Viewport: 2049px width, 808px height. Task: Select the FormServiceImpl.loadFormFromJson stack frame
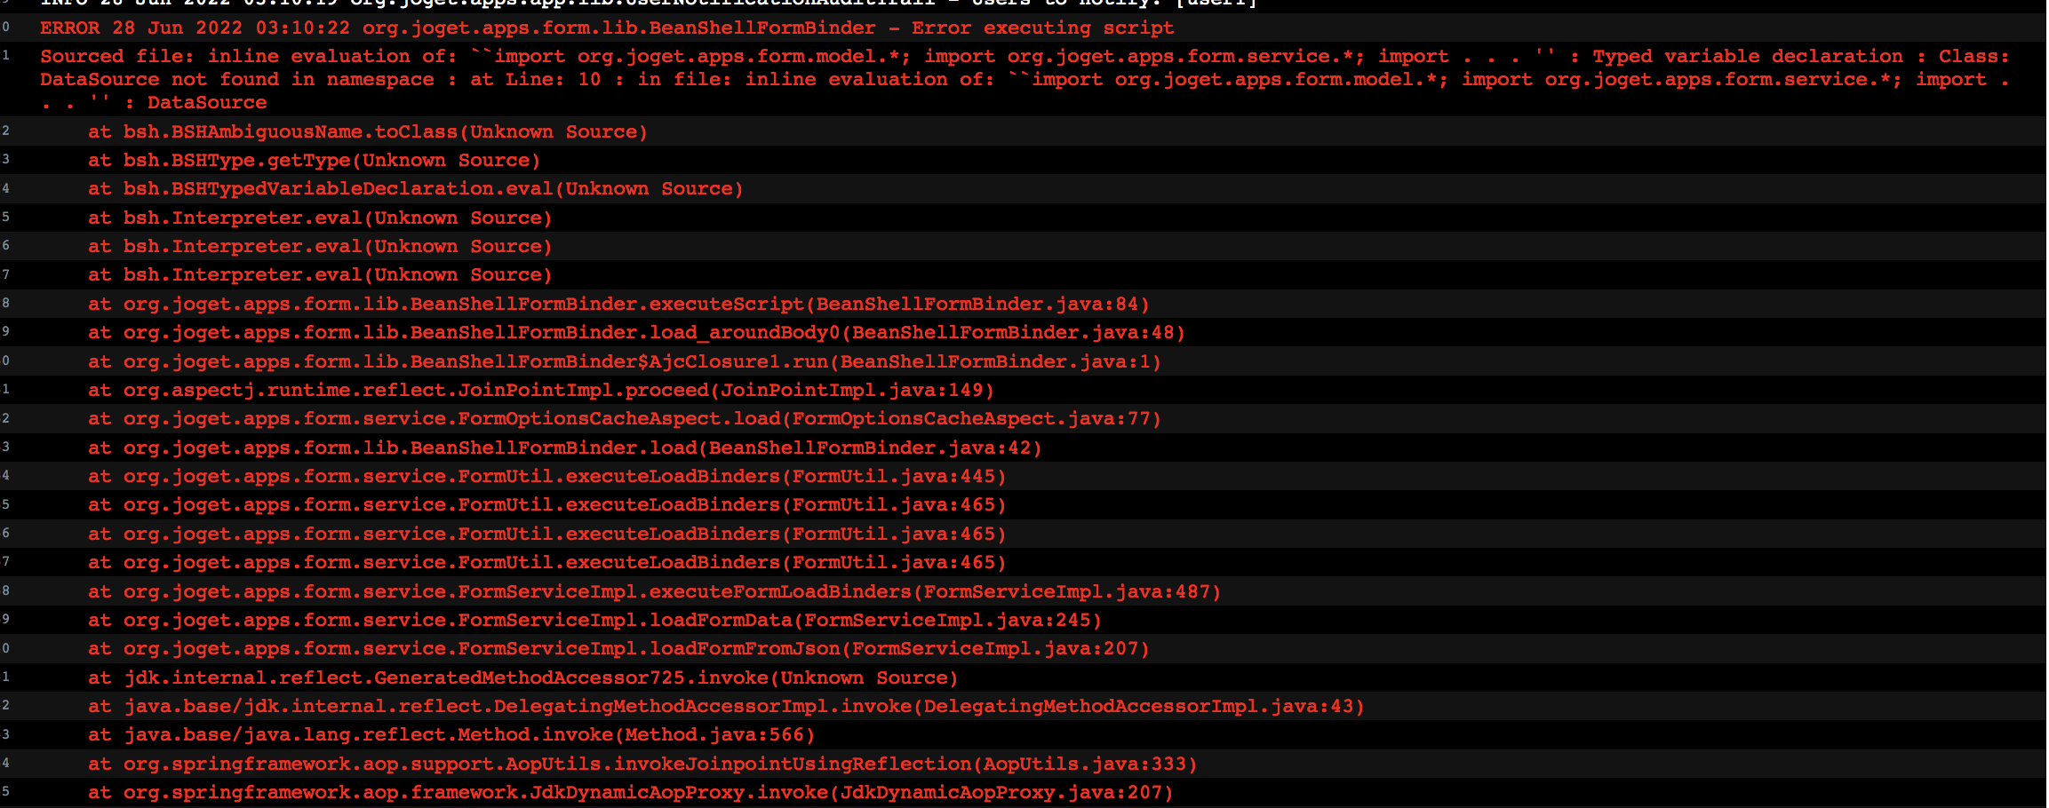coord(618,648)
